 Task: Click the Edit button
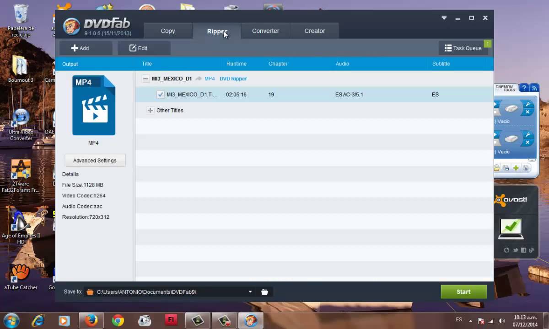click(x=144, y=48)
